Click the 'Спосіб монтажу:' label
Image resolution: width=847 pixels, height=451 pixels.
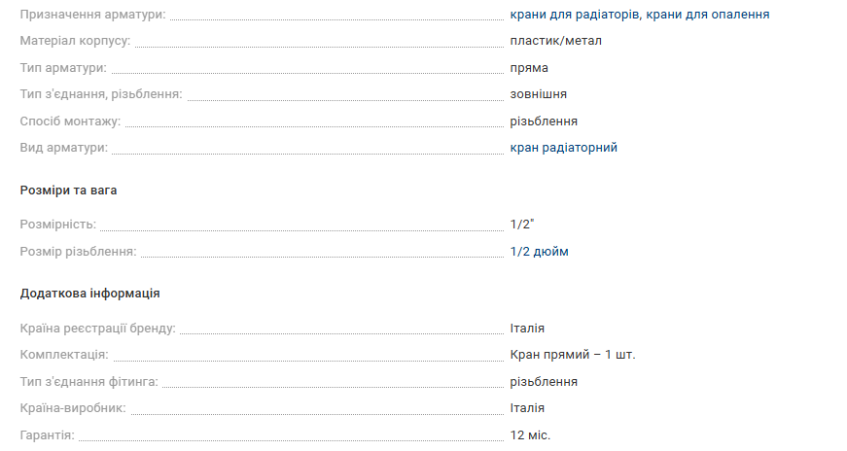70,121
